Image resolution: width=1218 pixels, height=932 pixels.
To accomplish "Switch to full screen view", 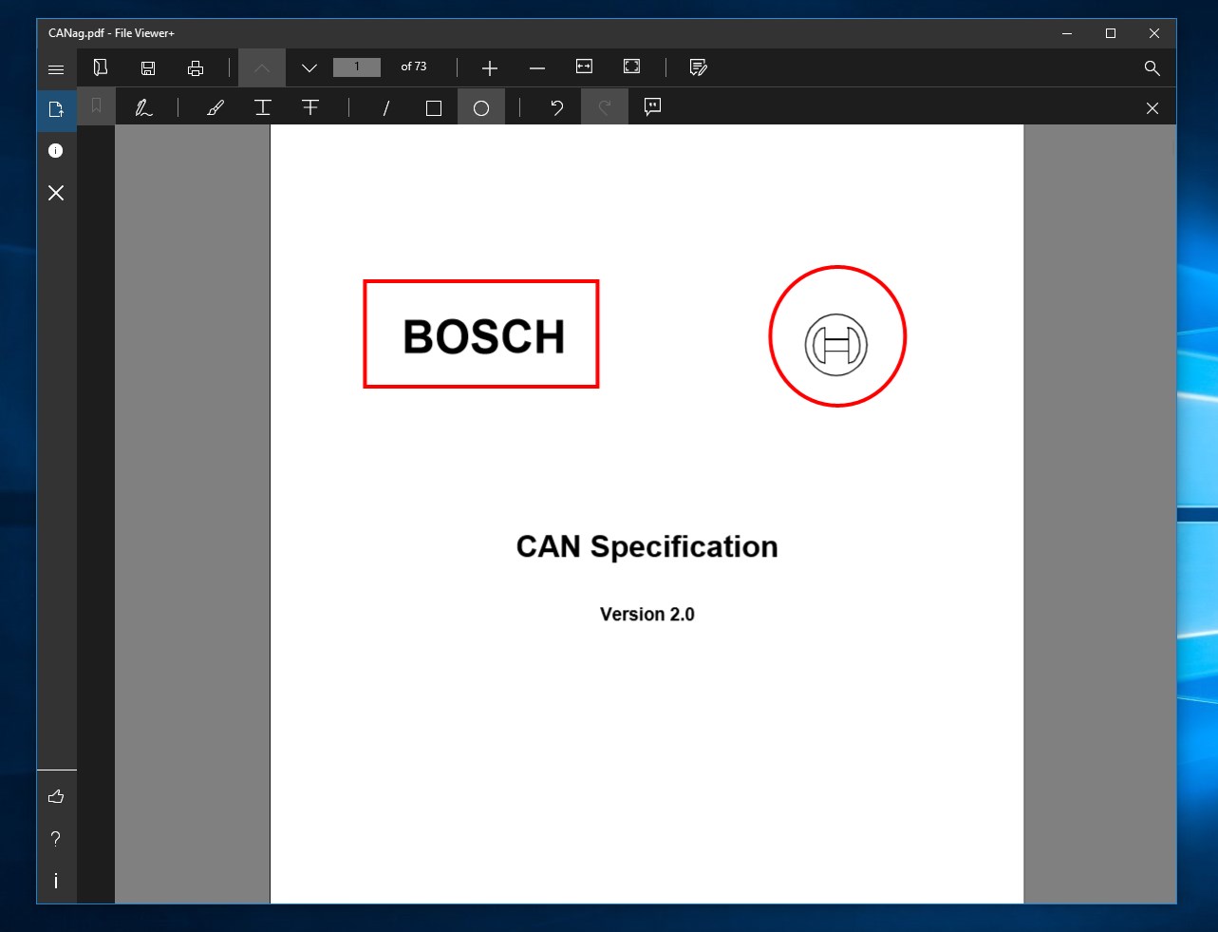I will coord(632,67).
